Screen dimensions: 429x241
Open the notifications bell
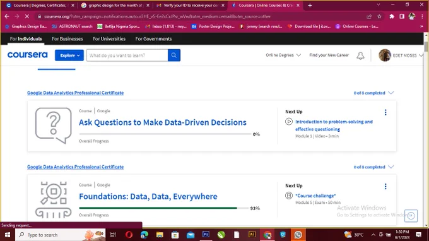coord(360,56)
